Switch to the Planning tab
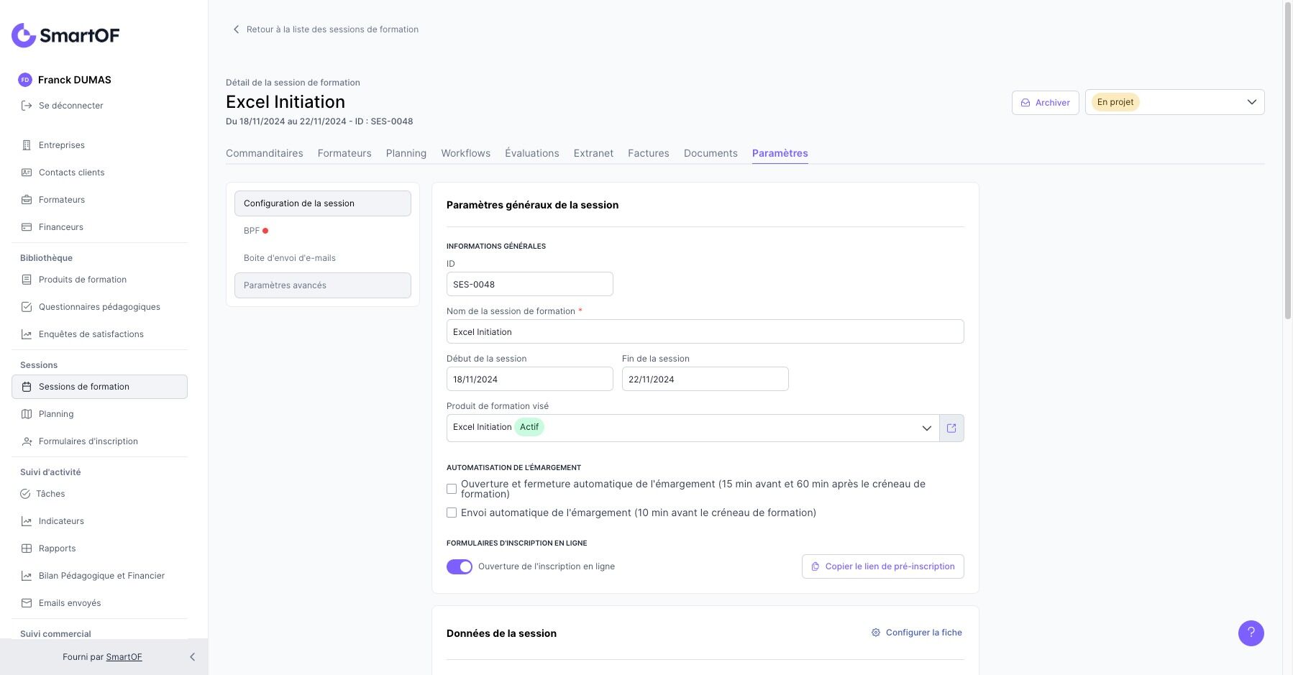The image size is (1293, 675). point(406,153)
